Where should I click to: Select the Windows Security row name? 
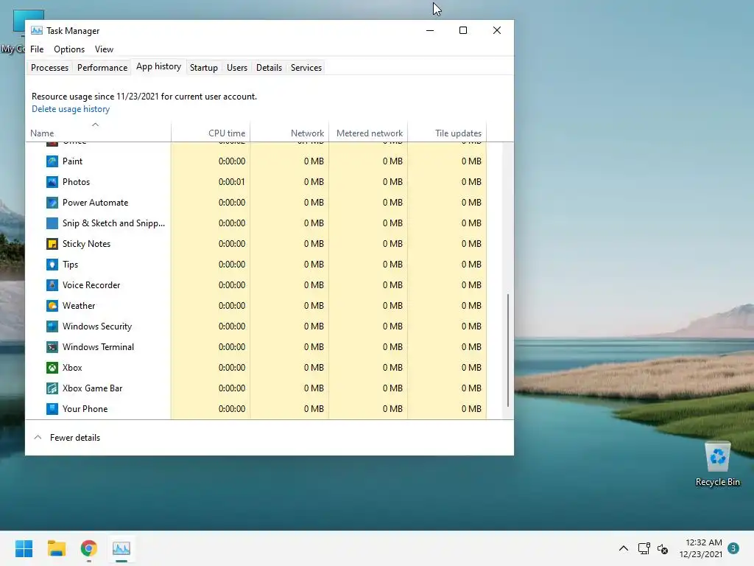pos(97,326)
